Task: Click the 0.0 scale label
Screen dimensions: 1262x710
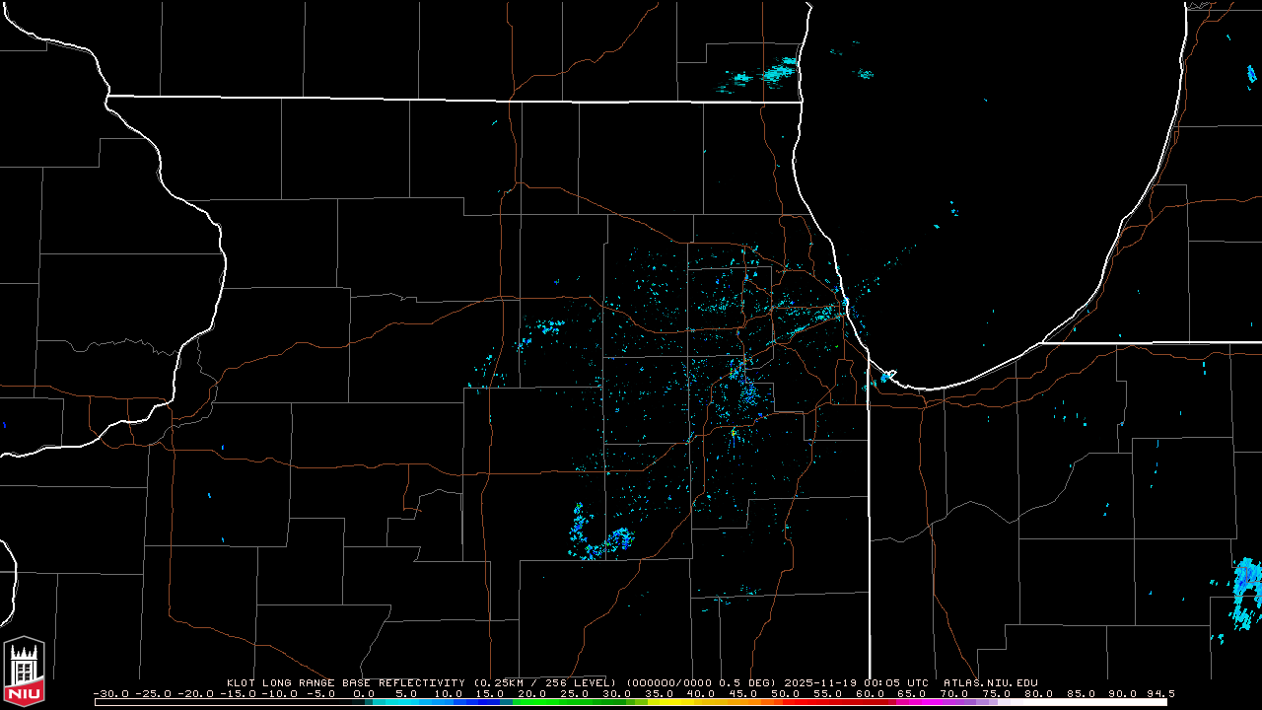Action: (364, 693)
